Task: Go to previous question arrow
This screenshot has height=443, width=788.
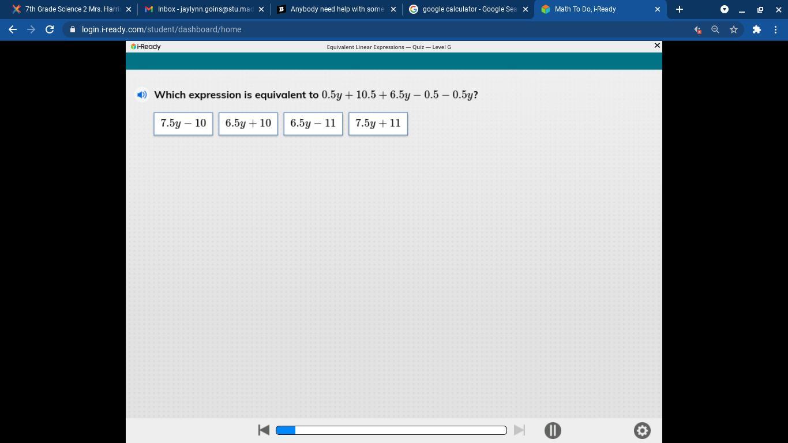Action: (x=264, y=430)
